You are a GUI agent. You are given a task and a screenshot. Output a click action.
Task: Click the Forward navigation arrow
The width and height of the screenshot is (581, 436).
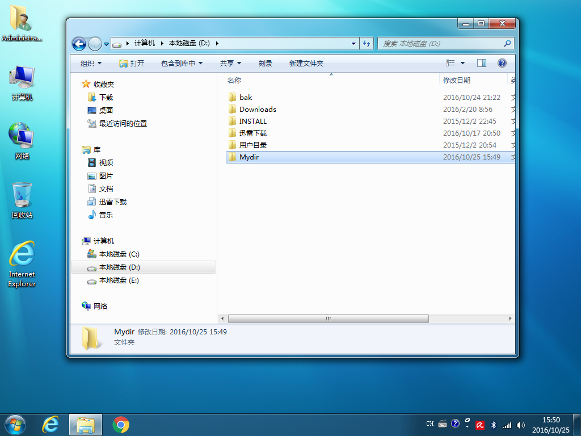pos(95,44)
